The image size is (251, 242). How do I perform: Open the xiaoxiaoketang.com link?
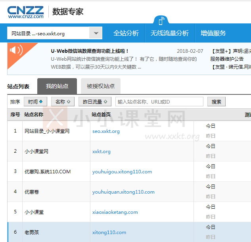(115, 212)
